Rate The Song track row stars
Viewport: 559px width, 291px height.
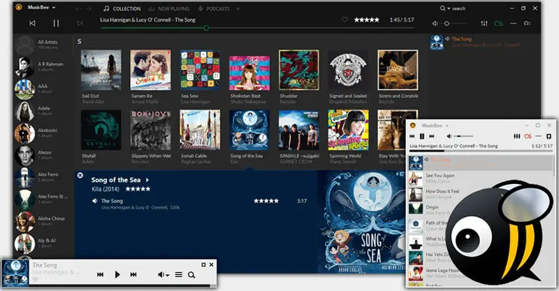266,201
